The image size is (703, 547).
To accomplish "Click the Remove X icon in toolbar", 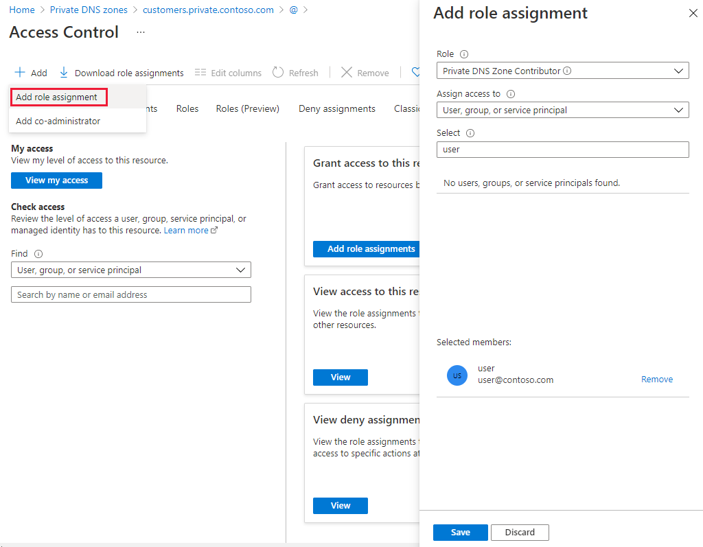I will 347,73.
